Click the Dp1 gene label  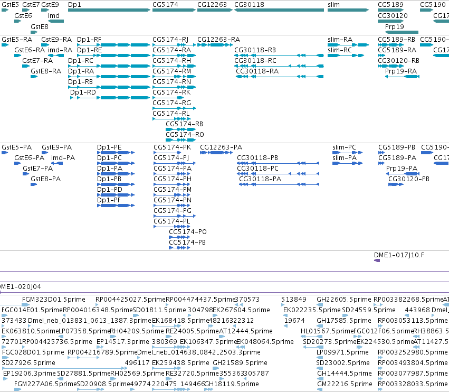pos(74,5)
